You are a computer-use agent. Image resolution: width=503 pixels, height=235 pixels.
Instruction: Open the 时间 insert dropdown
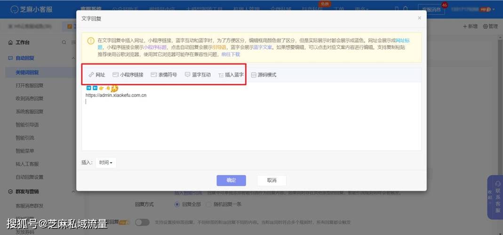106,163
